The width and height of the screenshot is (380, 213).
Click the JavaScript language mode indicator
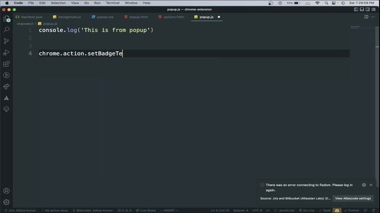click(x=284, y=211)
